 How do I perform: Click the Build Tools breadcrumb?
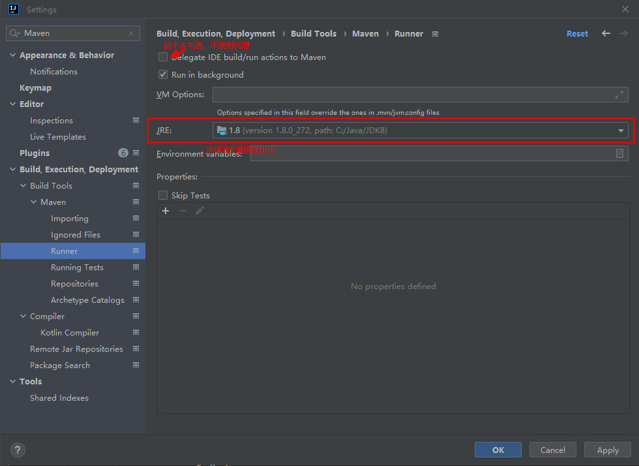pos(314,33)
